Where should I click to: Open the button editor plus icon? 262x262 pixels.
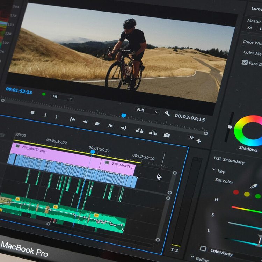(199, 141)
